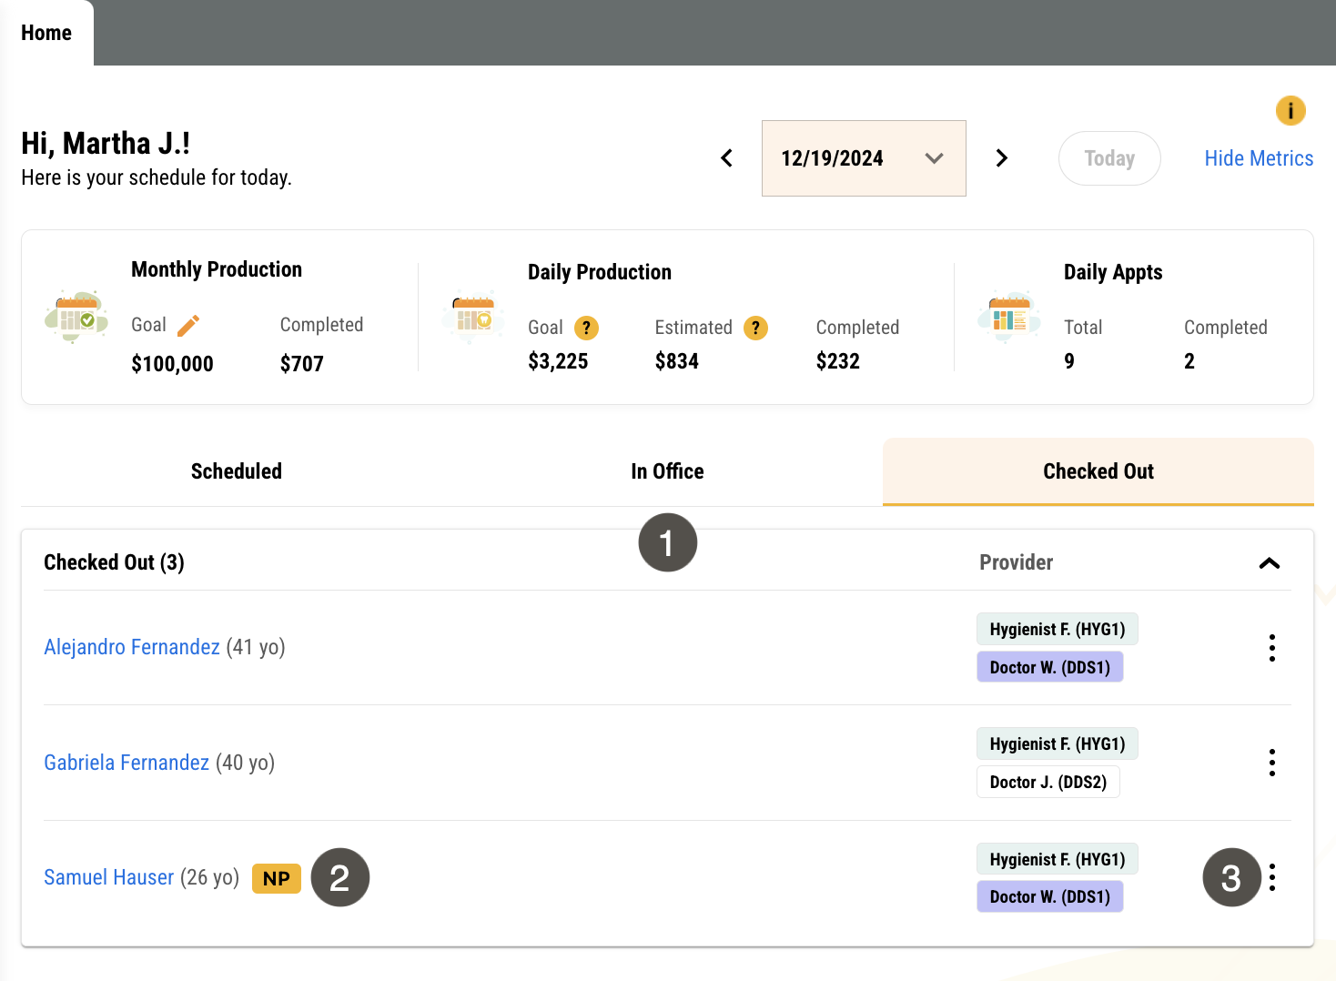Open Samuel Hauser patient link
1336x981 pixels.
(x=109, y=877)
